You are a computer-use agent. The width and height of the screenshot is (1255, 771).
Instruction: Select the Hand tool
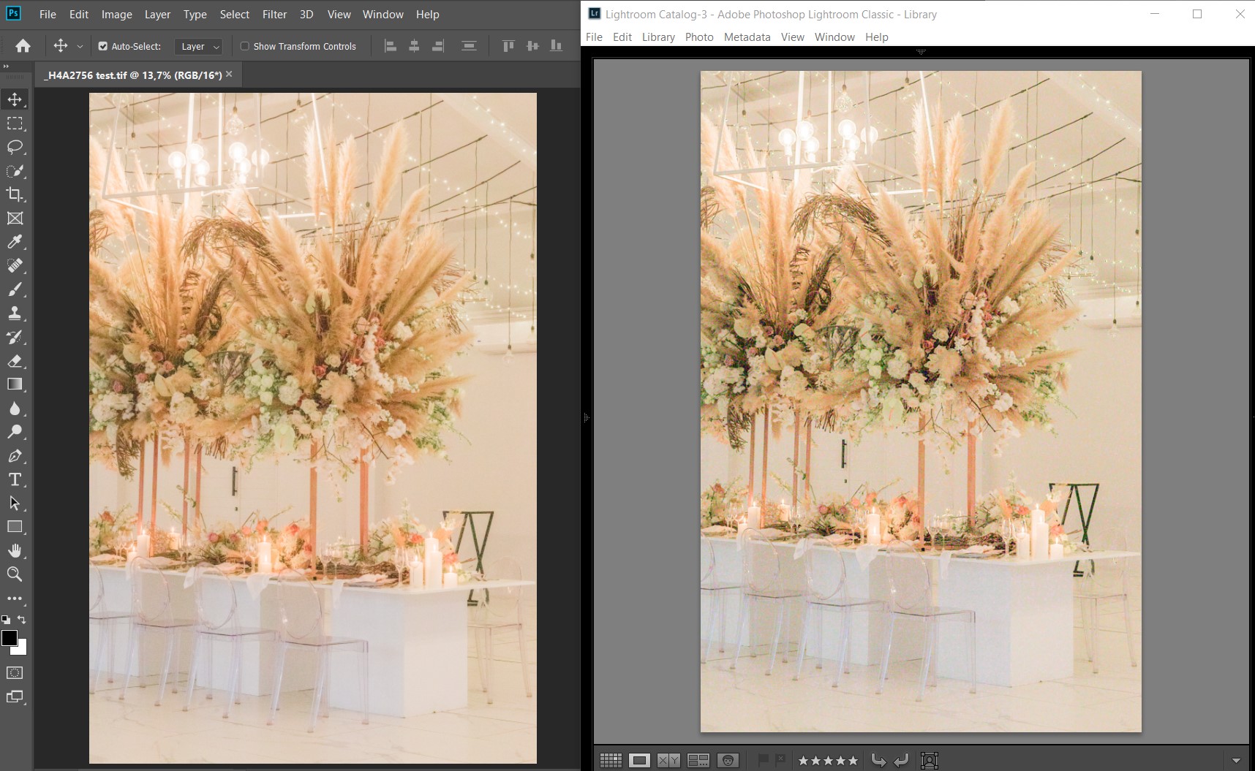tap(15, 550)
